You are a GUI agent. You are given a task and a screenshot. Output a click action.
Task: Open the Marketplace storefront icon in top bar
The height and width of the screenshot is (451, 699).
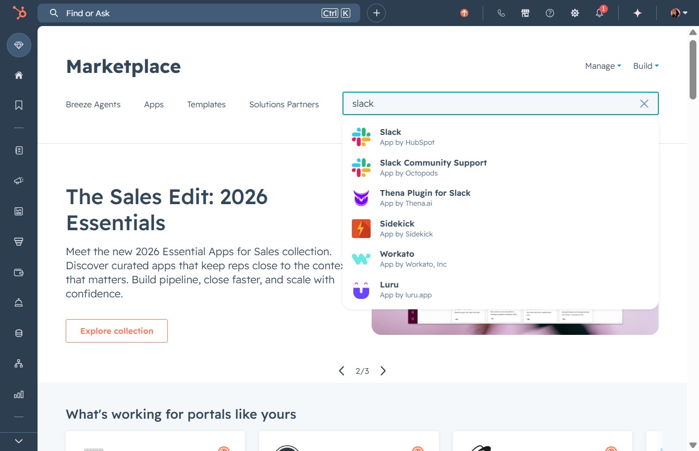pyautogui.click(x=525, y=13)
